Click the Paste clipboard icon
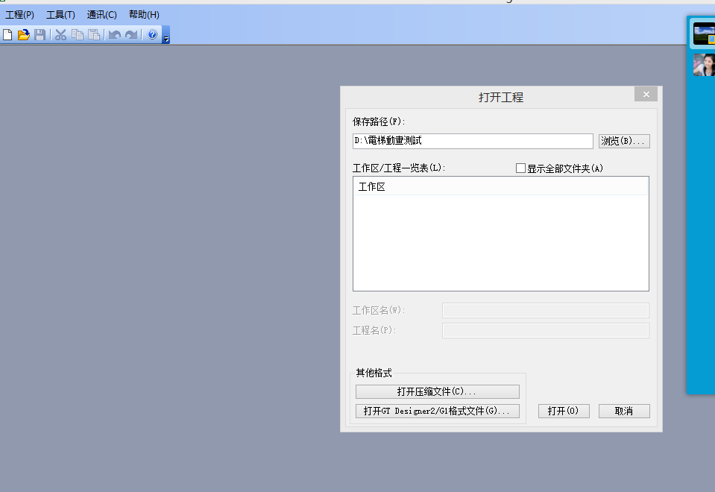 pos(94,35)
